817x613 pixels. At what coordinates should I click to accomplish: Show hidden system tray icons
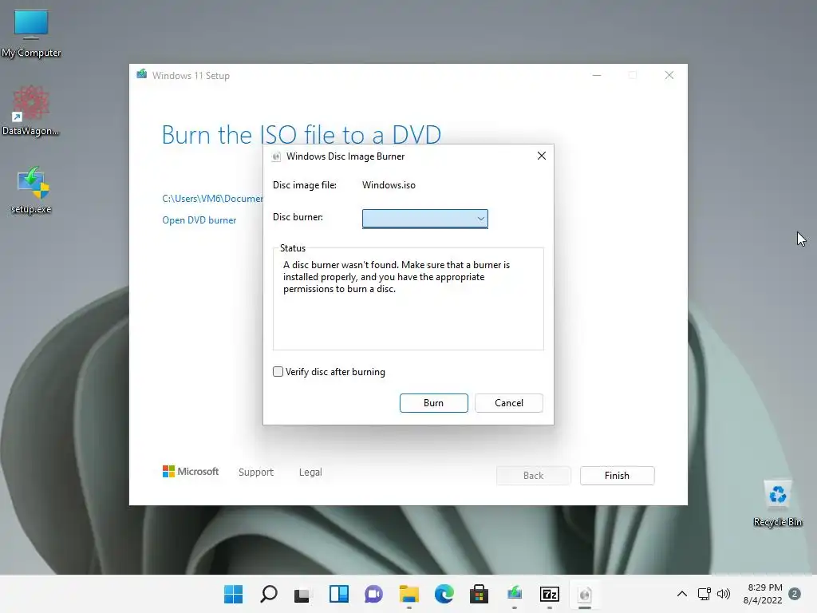(681, 594)
